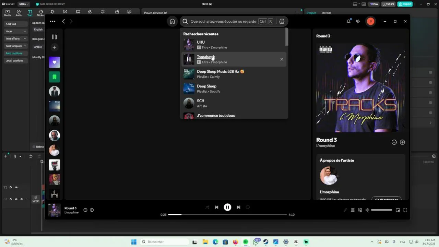Expand Text effects section

pos(15,39)
